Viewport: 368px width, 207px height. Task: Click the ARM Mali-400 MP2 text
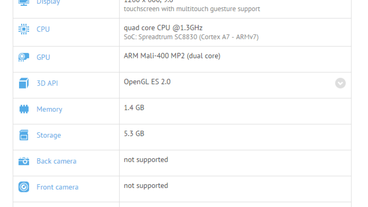[172, 56]
